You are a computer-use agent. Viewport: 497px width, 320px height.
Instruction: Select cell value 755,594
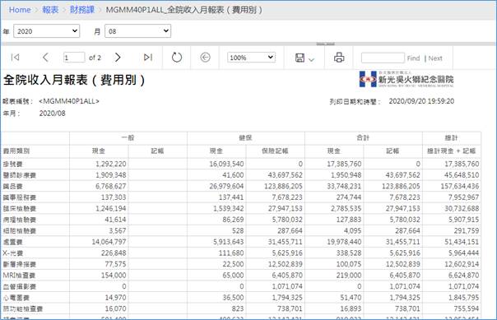(x=466, y=308)
